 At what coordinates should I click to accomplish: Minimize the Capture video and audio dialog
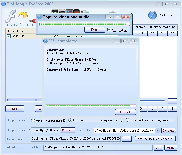pyautogui.click(x=109, y=17)
